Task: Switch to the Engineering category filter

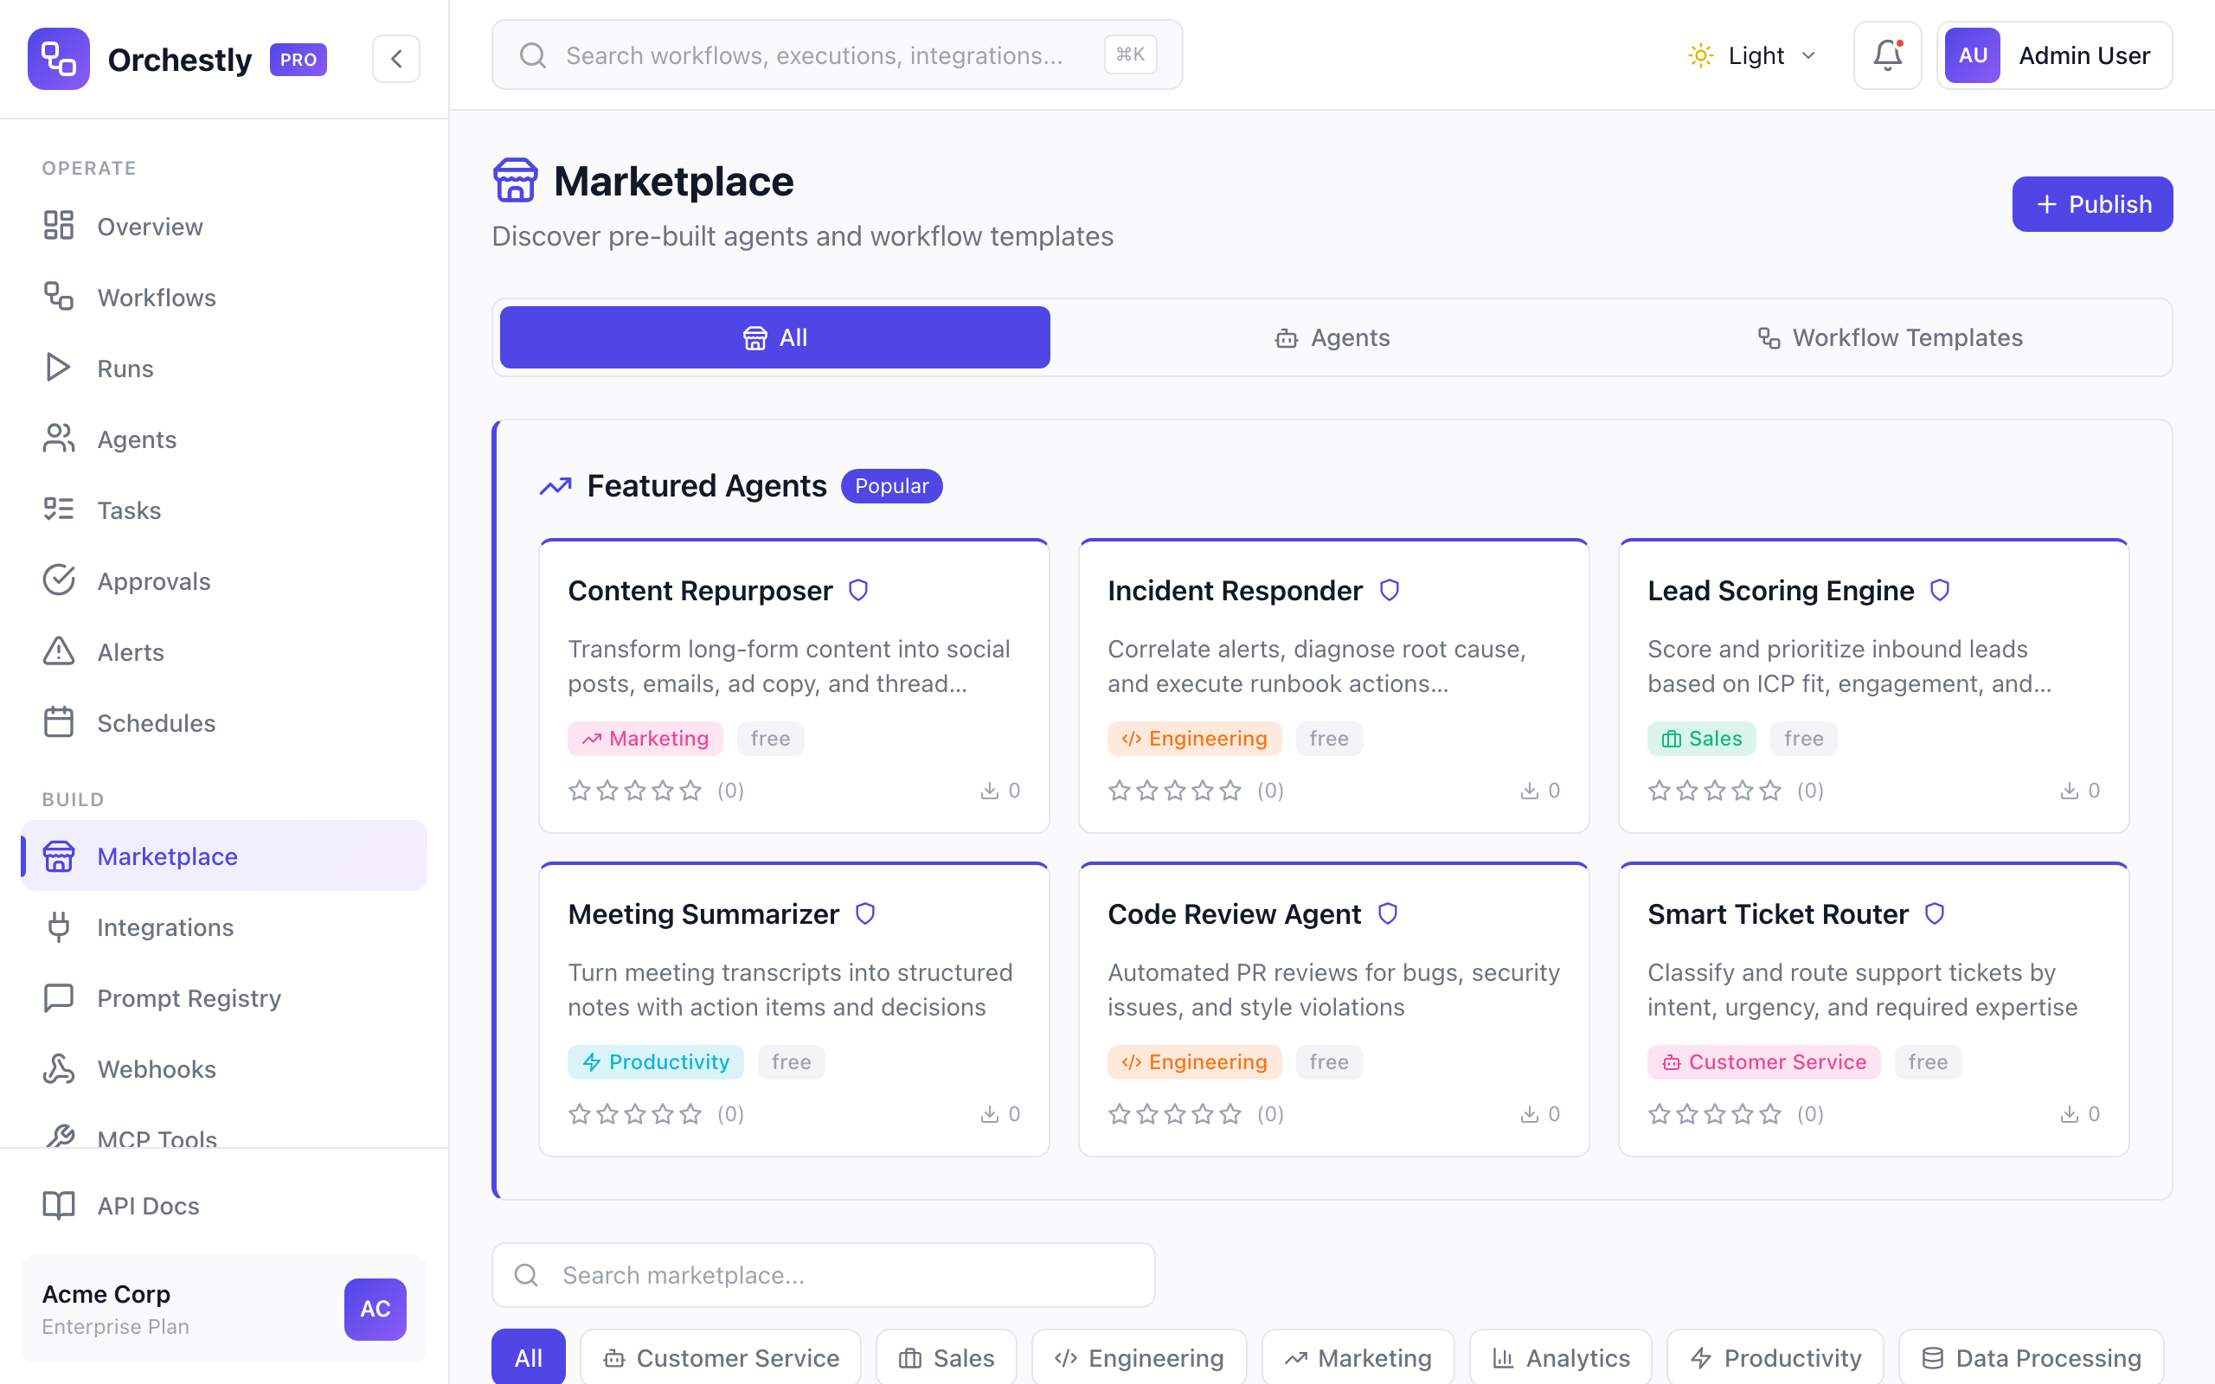Action: click(1138, 1357)
